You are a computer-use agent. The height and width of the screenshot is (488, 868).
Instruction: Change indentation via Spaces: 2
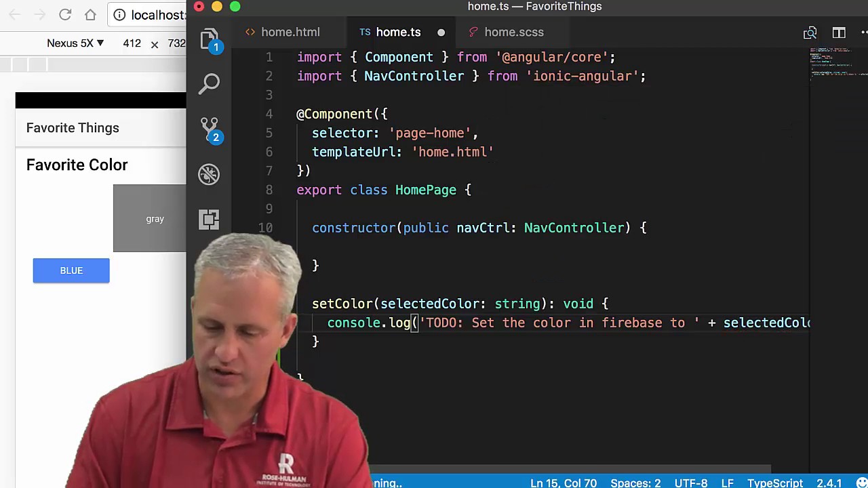click(x=635, y=483)
